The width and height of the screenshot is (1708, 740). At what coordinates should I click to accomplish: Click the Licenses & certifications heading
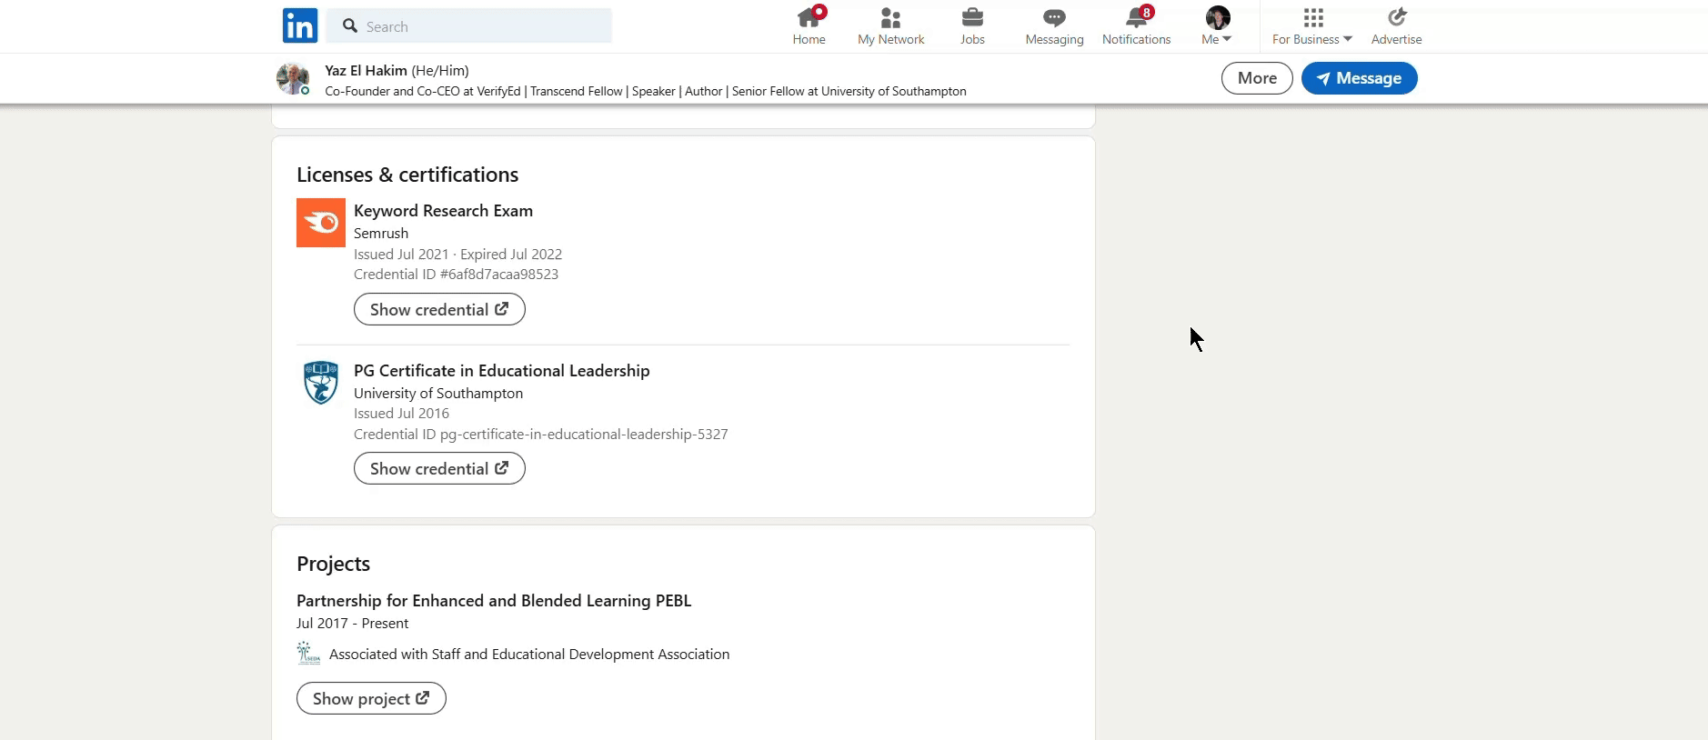(x=407, y=175)
